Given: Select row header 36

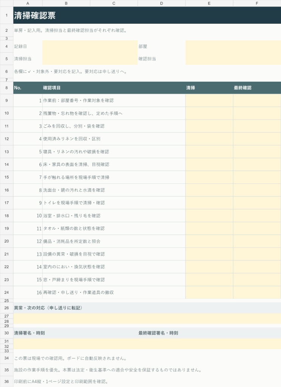Looking at the screenshot, I should click(6, 381).
